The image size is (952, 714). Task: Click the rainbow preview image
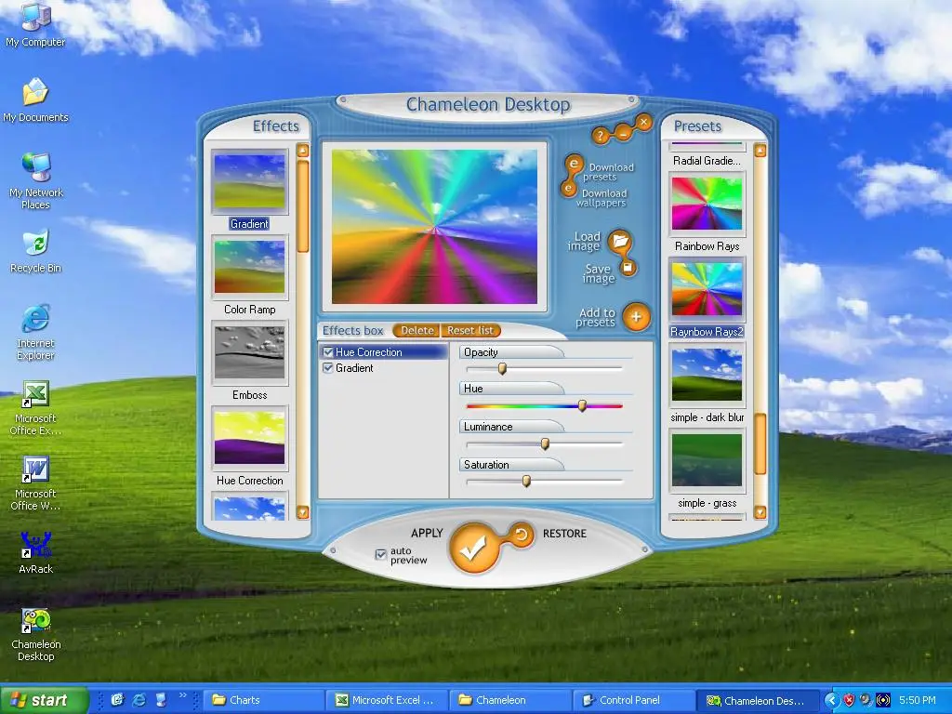coord(434,227)
